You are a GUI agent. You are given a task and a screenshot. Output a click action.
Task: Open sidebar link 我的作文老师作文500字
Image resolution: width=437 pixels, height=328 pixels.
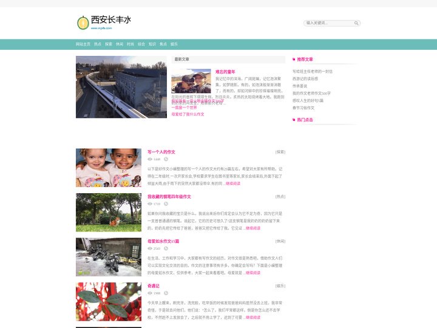pyautogui.click(x=311, y=93)
